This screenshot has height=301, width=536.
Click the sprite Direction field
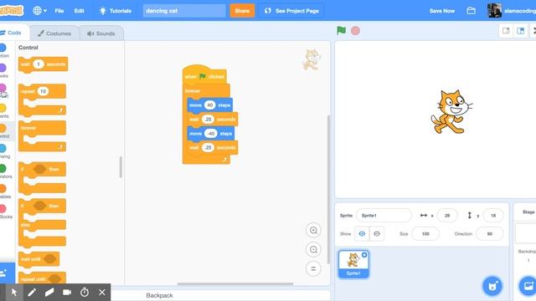[x=489, y=234]
